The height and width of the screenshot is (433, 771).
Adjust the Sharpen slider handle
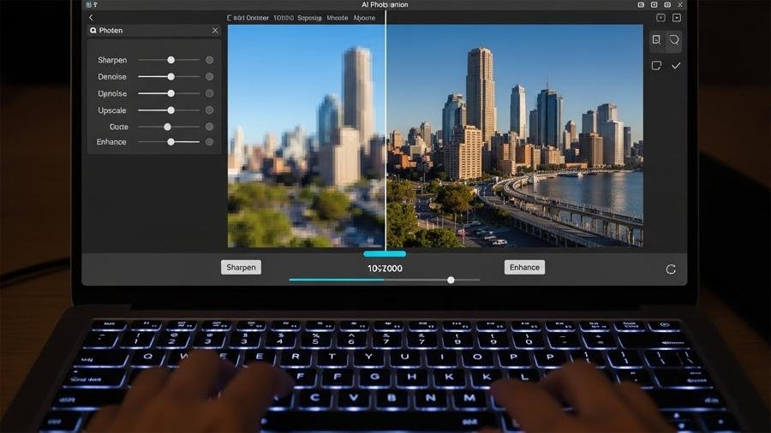pos(170,60)
